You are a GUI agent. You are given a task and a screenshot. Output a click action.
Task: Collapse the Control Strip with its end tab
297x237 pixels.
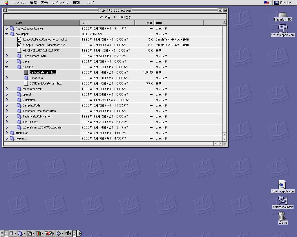79,234
